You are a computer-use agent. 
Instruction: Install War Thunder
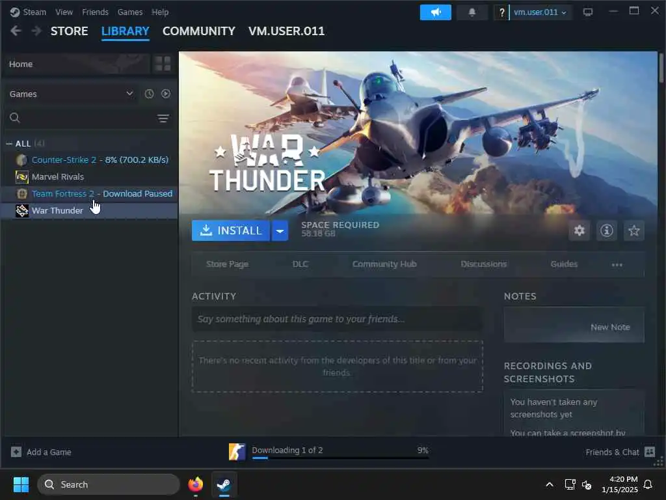[231, 231]
